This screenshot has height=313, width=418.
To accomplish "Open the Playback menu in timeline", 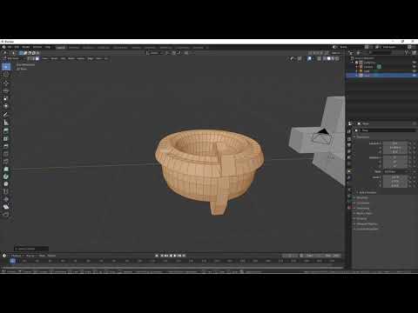I will (16, 256).
